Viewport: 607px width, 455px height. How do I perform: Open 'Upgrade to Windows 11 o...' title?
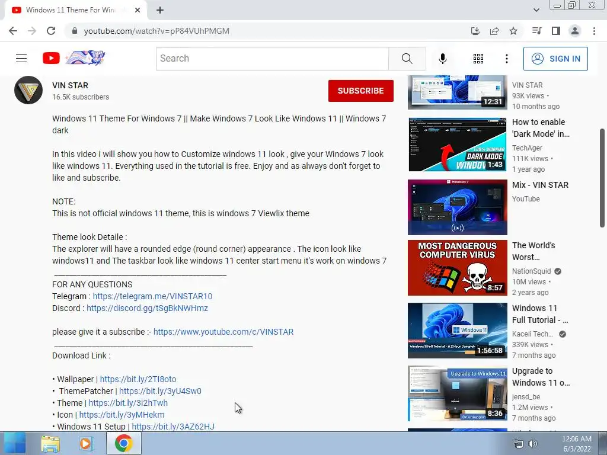541,377
